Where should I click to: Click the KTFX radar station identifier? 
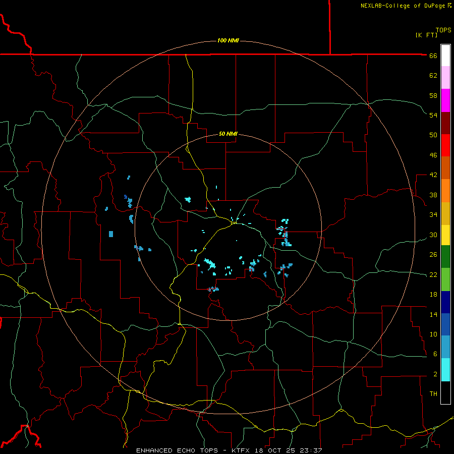pos(242,450)
